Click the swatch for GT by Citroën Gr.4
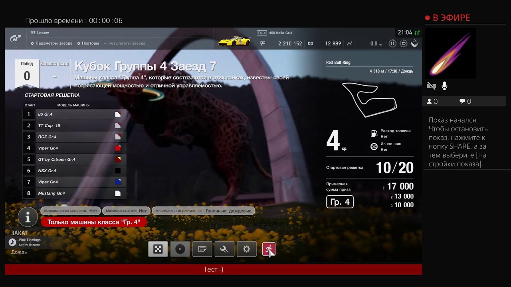This screenshot has width=511, height=287. (118, 159)
